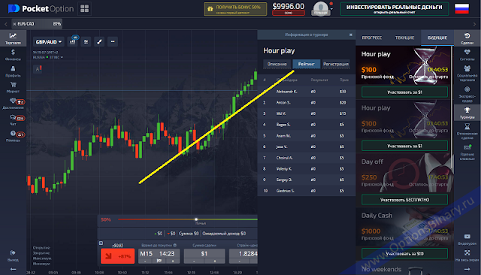
Task: Switch to the ПРОГРЕСС tab
Action: click(372, 38)
